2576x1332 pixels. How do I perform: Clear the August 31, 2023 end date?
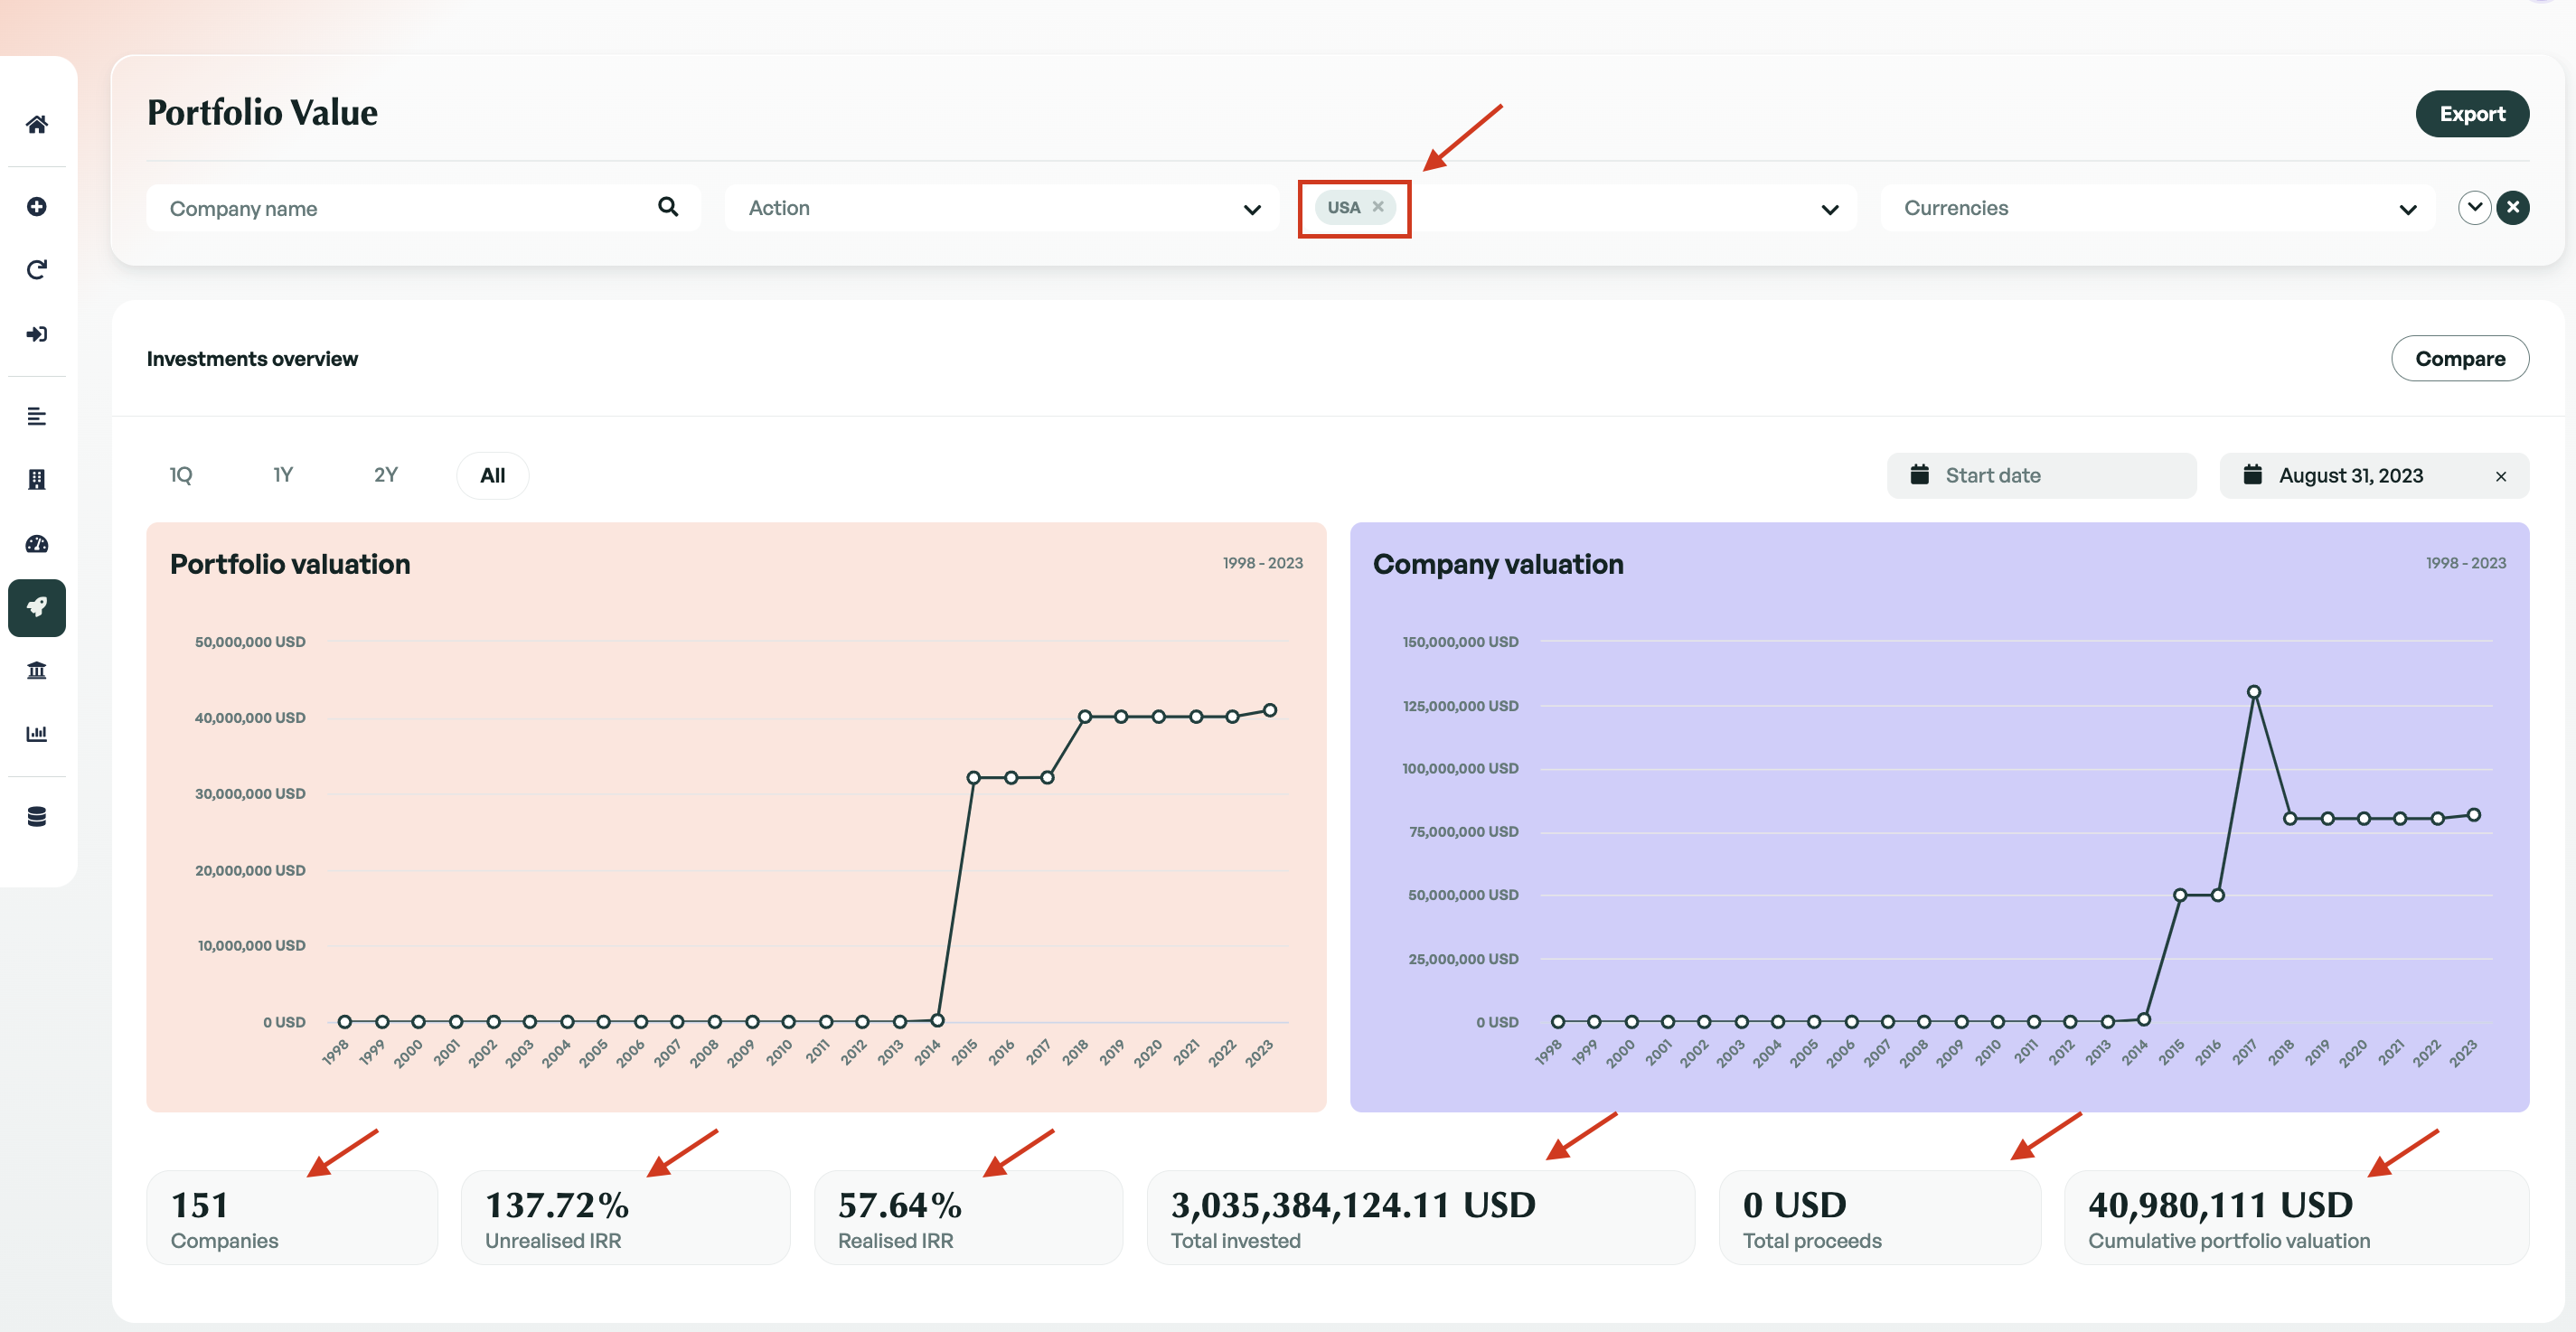[x=2500, y=477]
